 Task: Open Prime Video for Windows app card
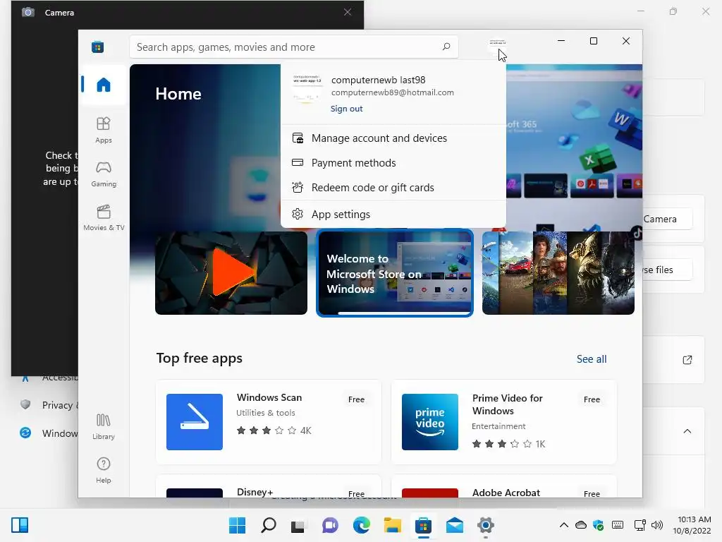pos(503,422)
